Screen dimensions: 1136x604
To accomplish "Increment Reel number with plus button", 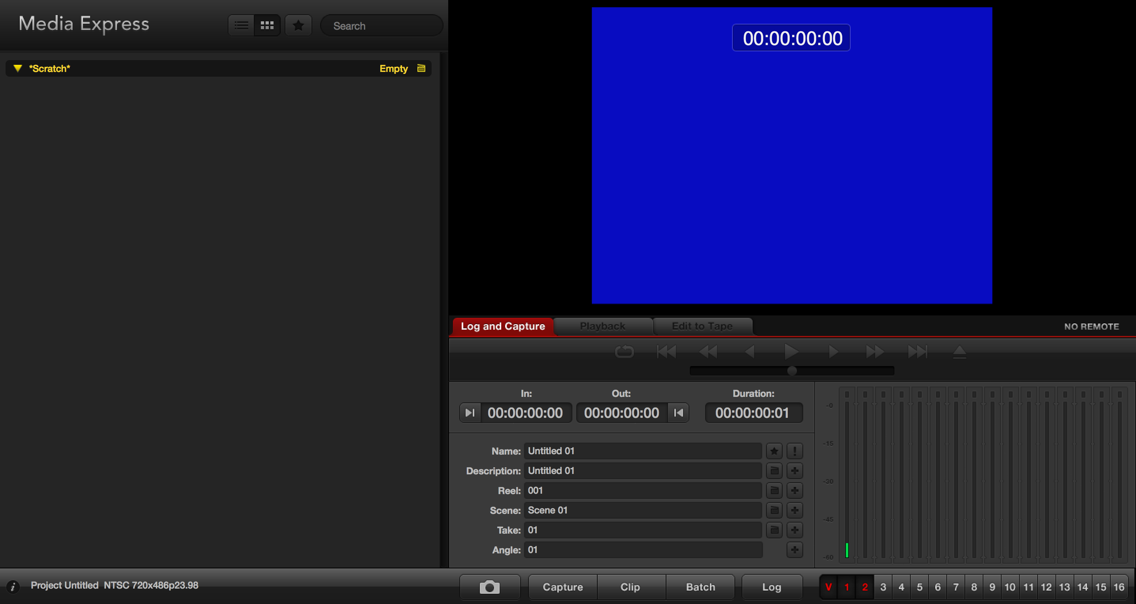I will (794, 491).
